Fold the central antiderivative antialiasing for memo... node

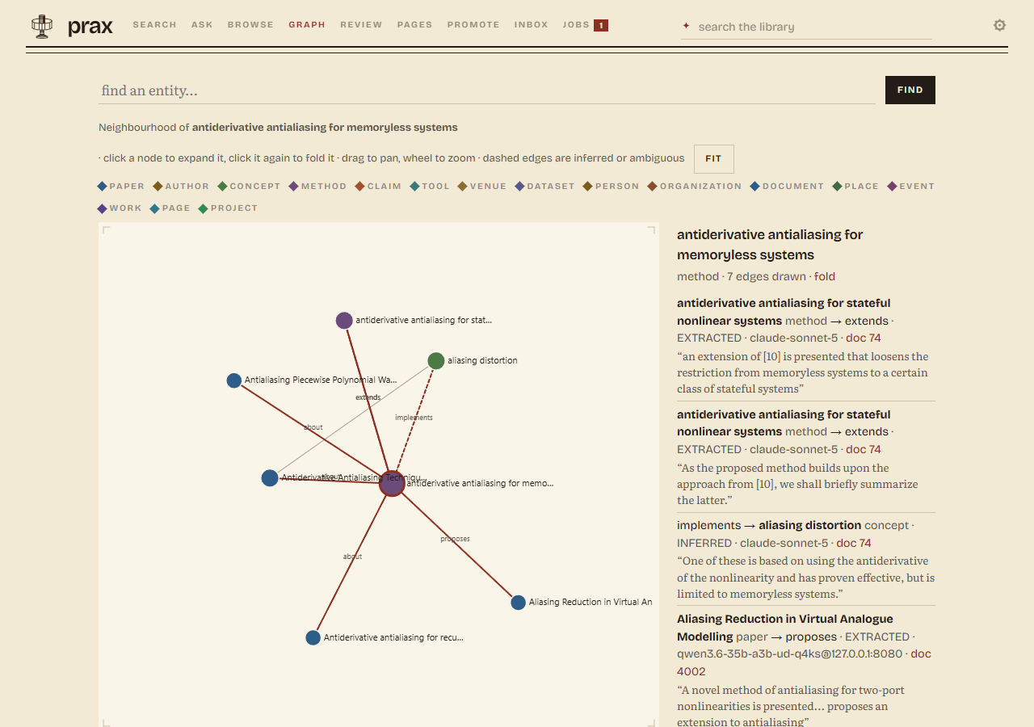point(392,483)
